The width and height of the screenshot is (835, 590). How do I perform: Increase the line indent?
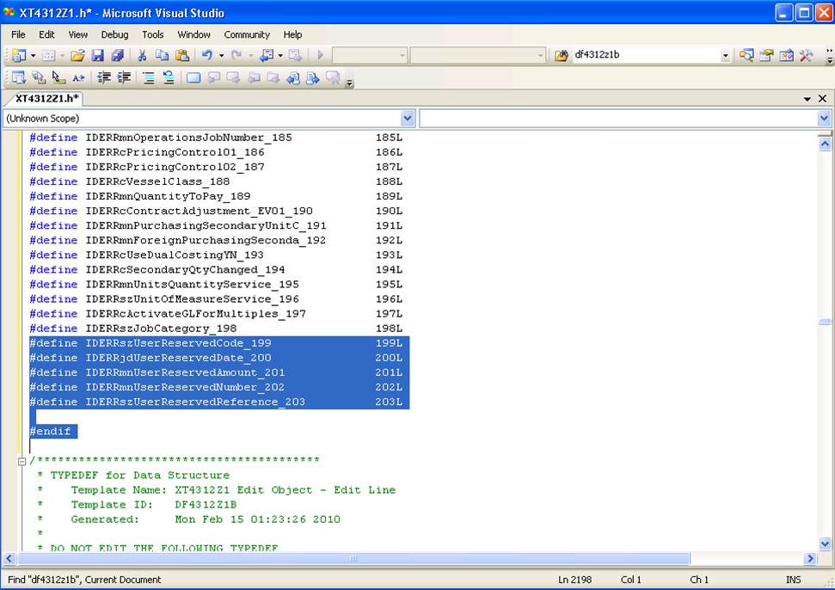click(124, 78)
